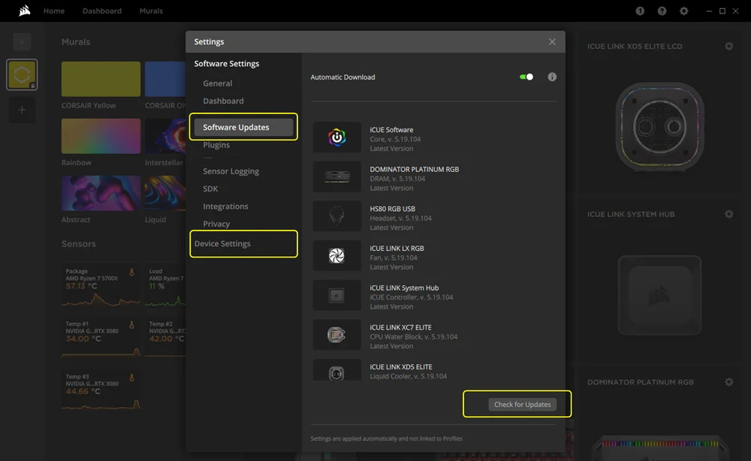Click the DOMINATOR PLATINUM RGB DRAM icon
Viewport: 751px width, 461px height.
(x=336, y=176)
